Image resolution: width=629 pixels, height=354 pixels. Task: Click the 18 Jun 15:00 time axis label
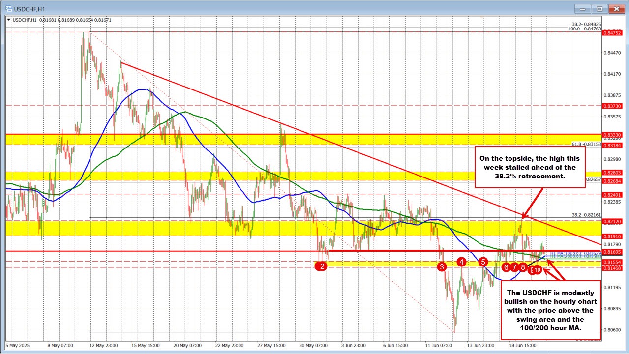[x=523, y=346]
